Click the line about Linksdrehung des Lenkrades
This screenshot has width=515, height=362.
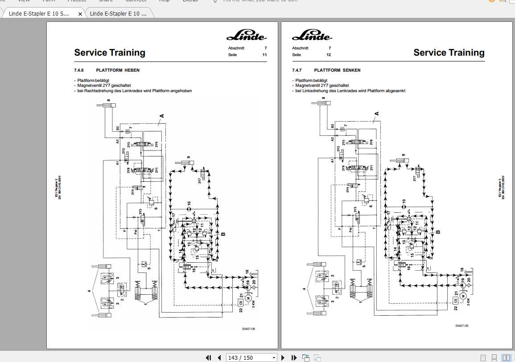(x=350, y=91)
